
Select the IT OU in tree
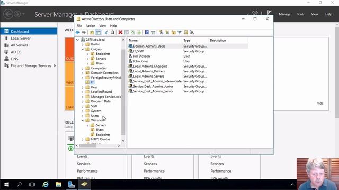(x=92, y=82)
